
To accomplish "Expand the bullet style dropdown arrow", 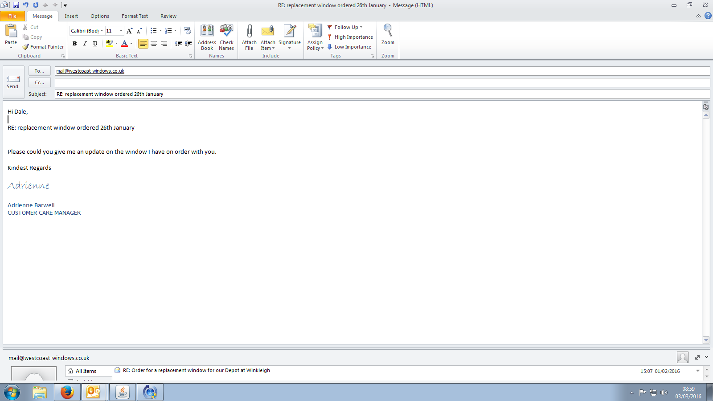I will pos(160,31).
